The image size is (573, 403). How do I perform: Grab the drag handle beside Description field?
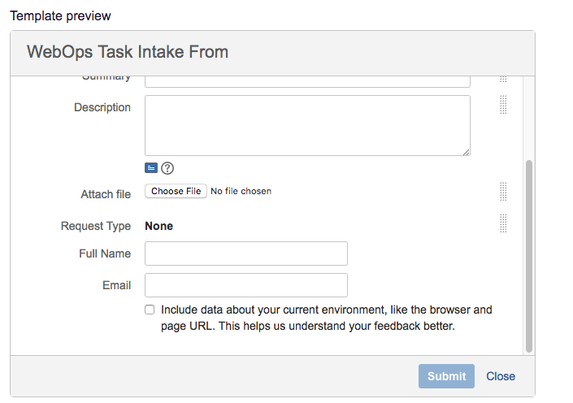pyautogui.click(x=503, y=105)
